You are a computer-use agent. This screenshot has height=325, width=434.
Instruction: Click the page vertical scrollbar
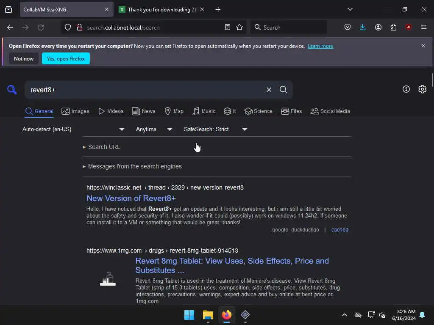pos(432,80)
